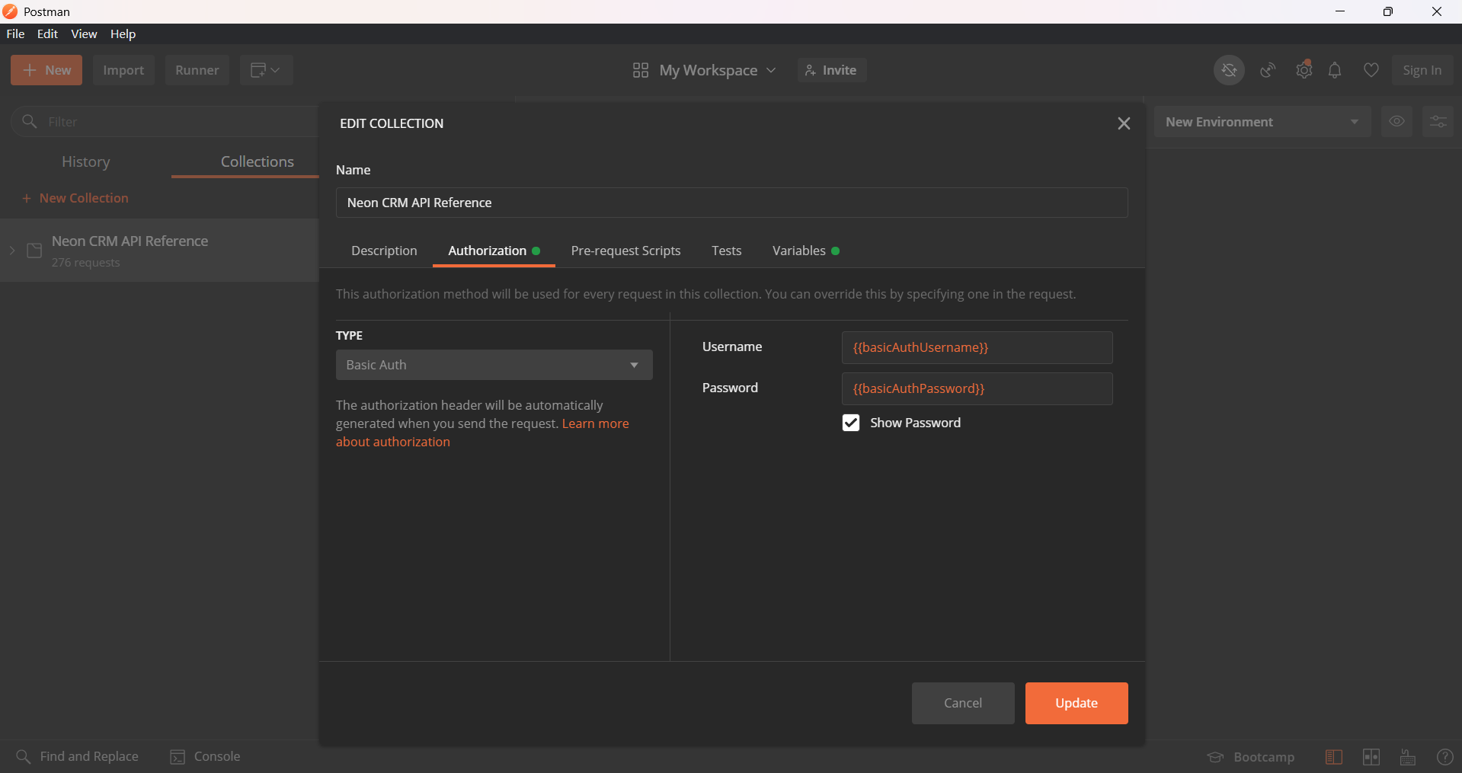Open the notifications bell
Image resolution: width=1462 pixels, height=773 pixels.
tap(1335, 70)
